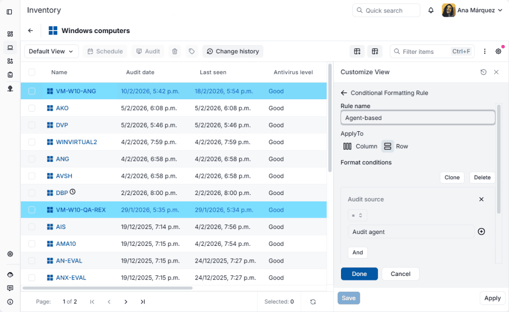509x312 pixels.
Task: Open the ANX-EVAL computer link
Action: [71, 277]
